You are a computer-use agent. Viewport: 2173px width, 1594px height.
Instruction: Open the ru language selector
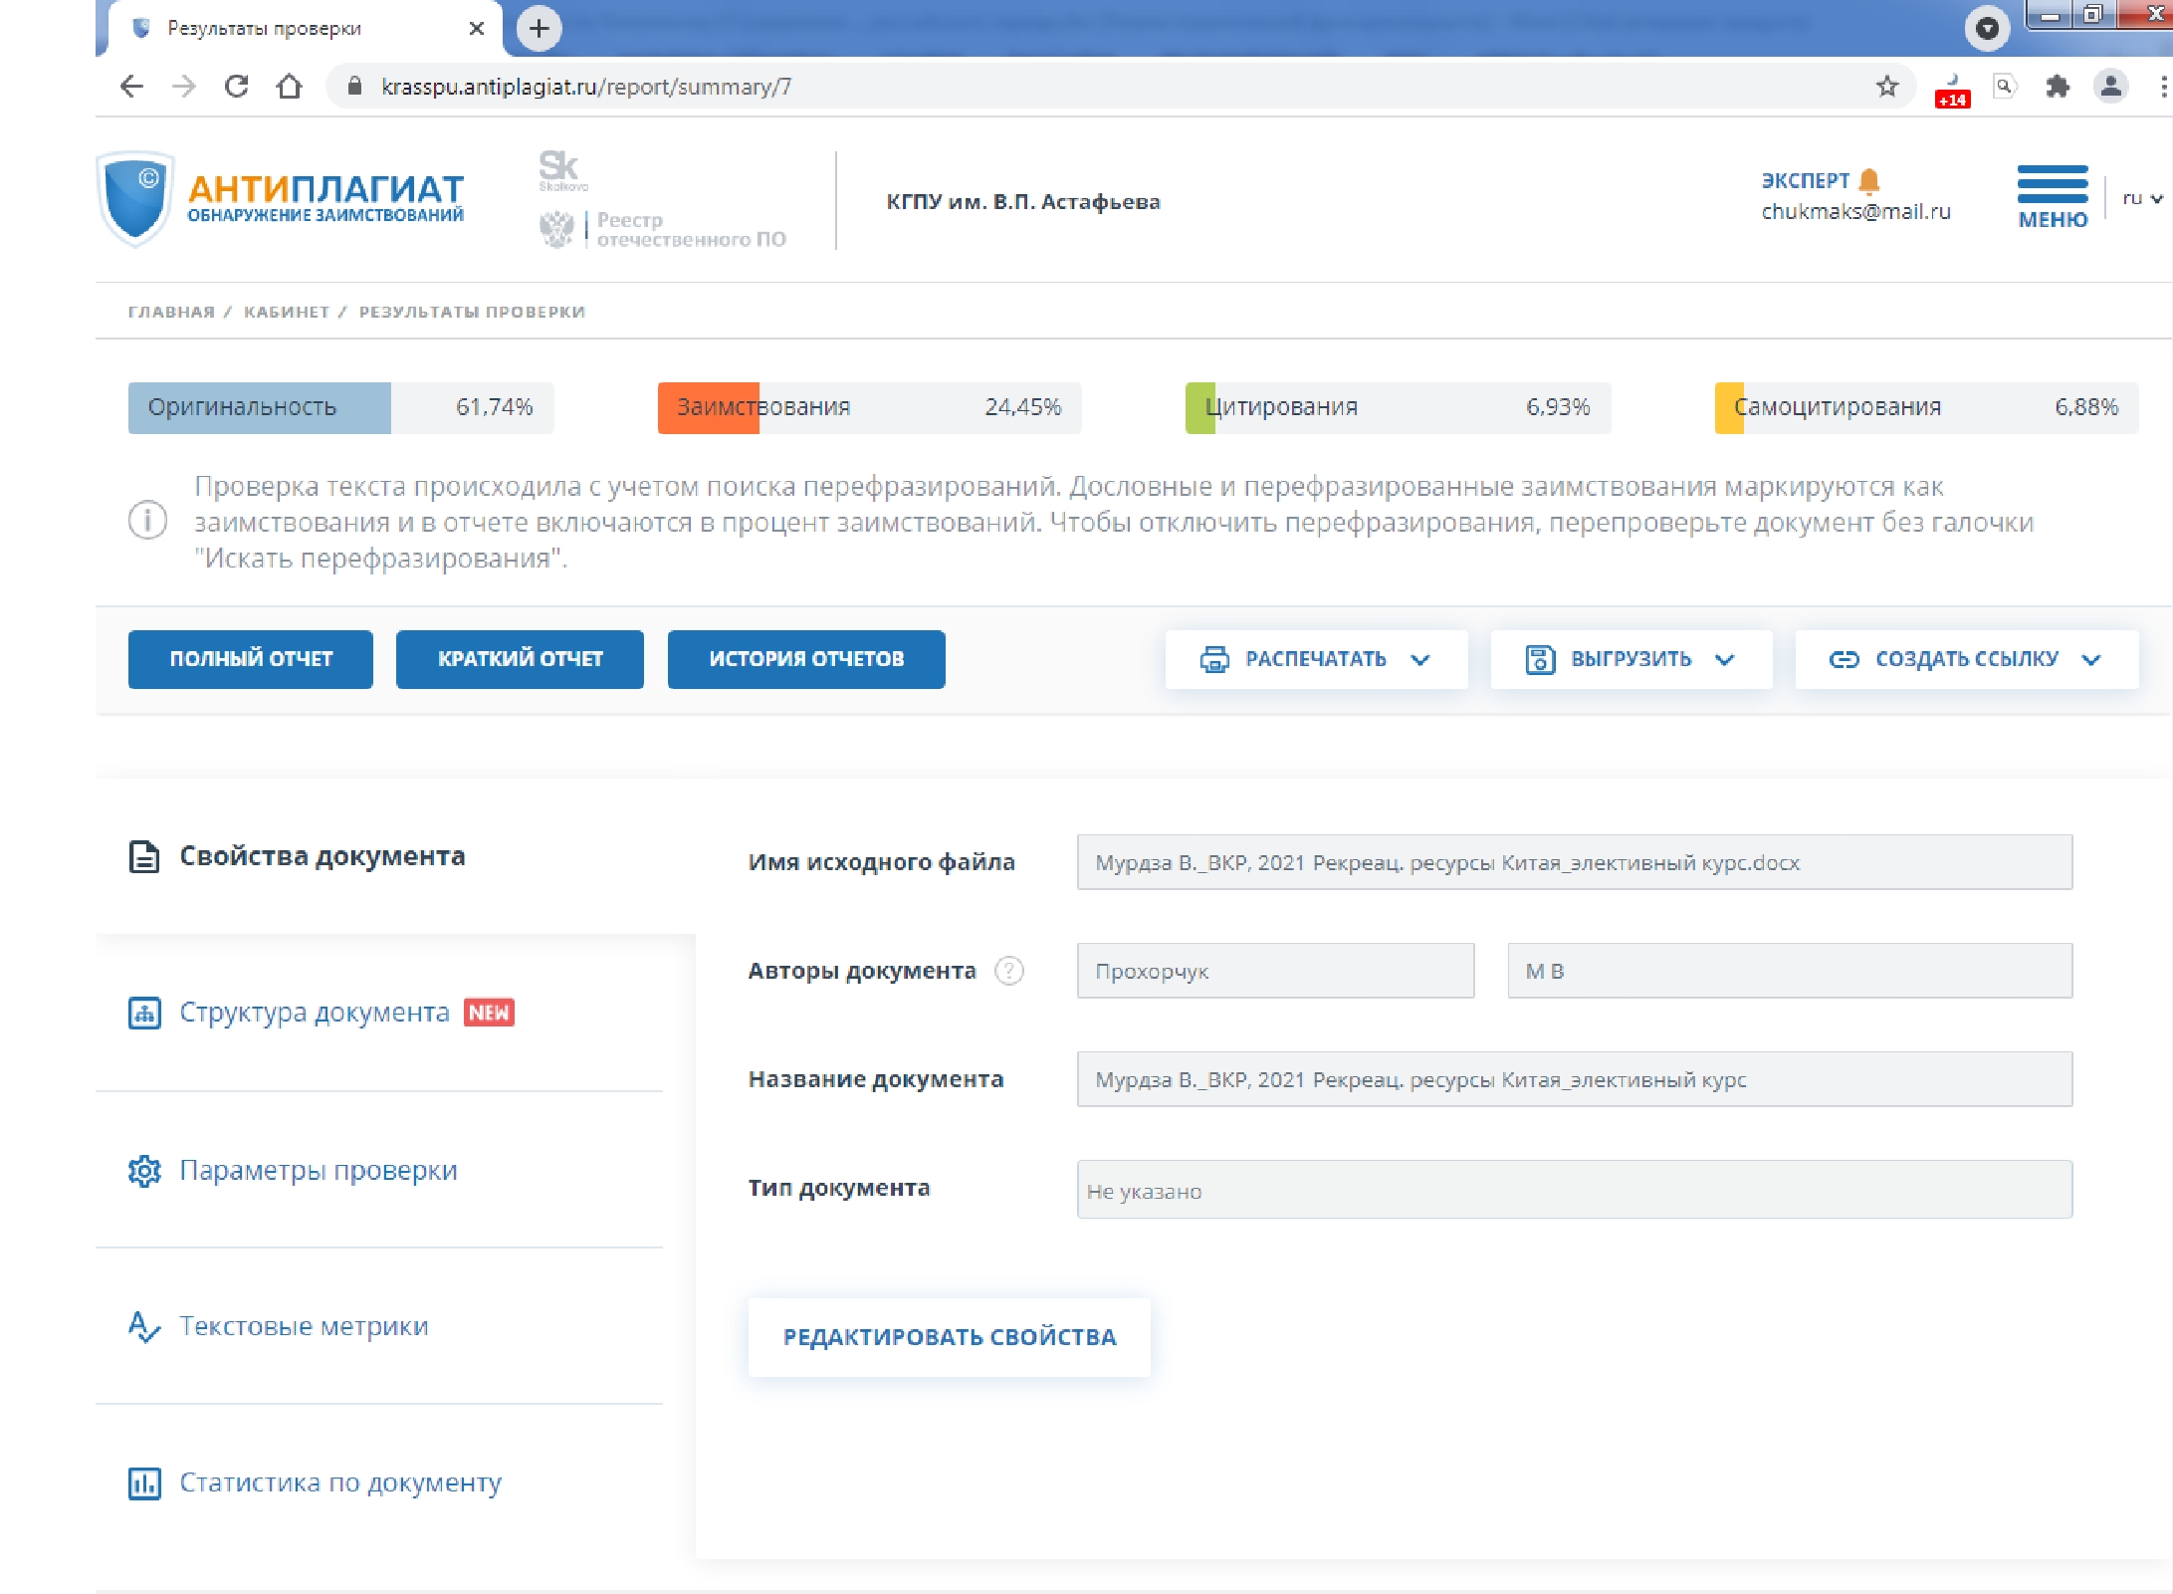click(x=2141, y=198)
